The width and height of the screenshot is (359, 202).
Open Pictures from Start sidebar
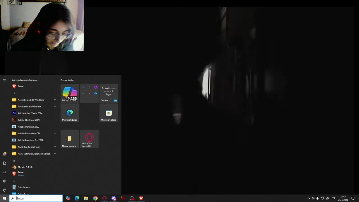4,172
